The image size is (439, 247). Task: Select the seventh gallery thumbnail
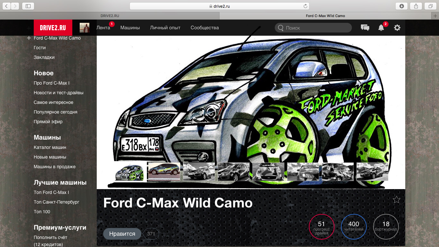pyautogui.click(x=337, y=172)
